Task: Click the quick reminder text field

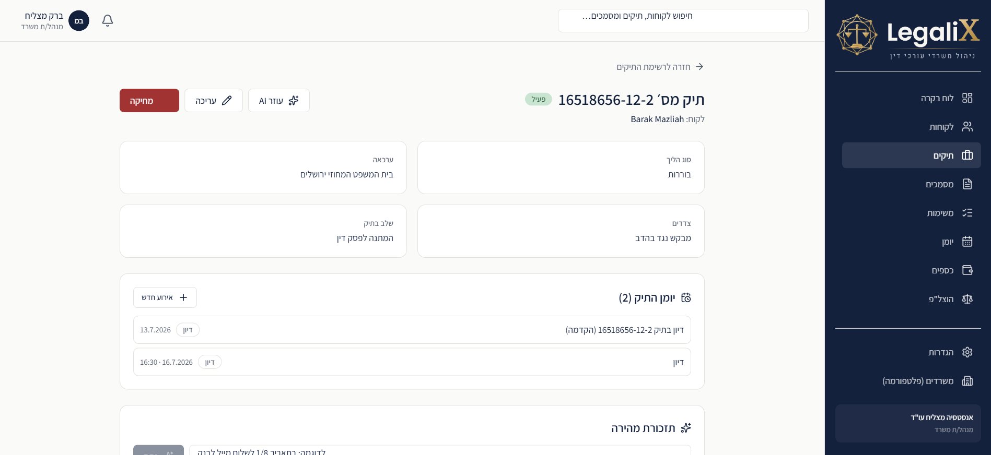Action: point(440,451)
